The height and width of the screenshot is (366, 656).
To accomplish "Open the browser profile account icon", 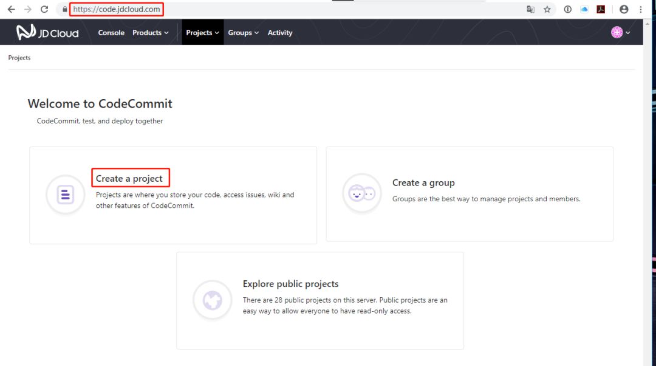I will 624,9.
